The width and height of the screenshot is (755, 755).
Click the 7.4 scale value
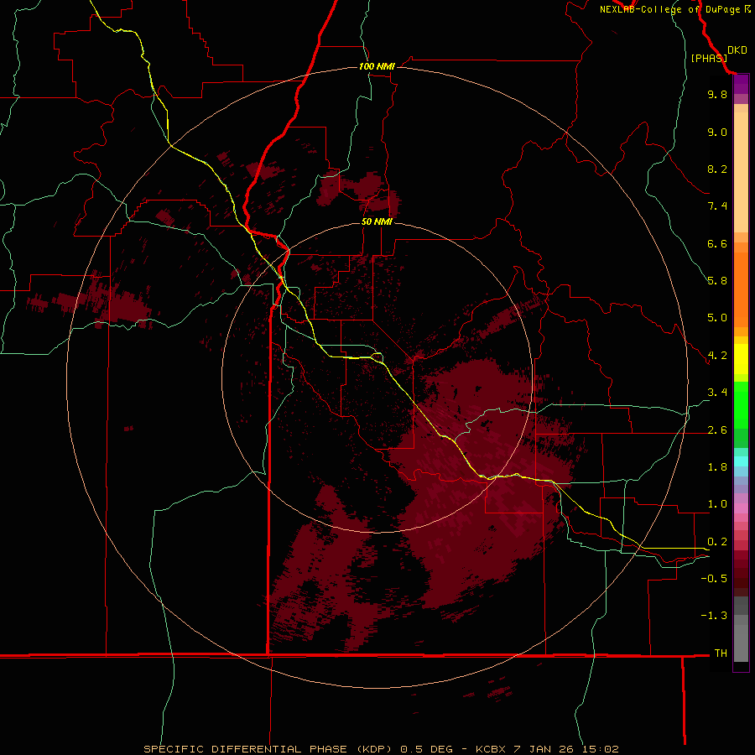717,206
